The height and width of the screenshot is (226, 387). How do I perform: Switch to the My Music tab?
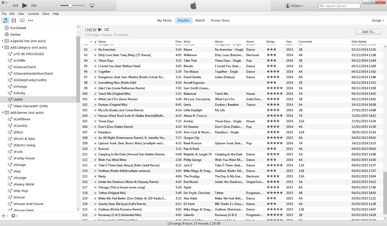point(165,20)
